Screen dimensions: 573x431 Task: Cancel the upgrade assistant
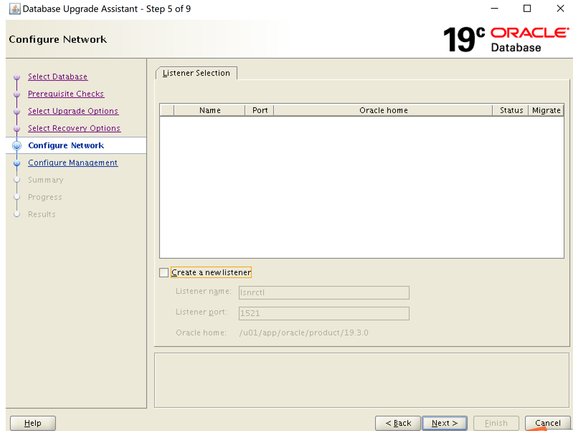(548, 423)
